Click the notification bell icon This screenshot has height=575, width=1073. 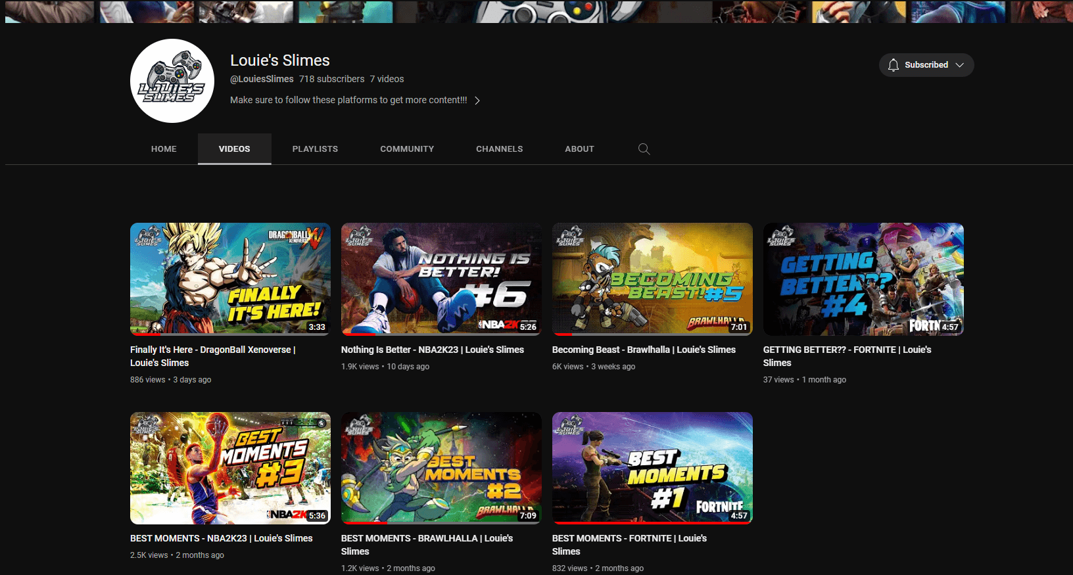pos(893,65)
